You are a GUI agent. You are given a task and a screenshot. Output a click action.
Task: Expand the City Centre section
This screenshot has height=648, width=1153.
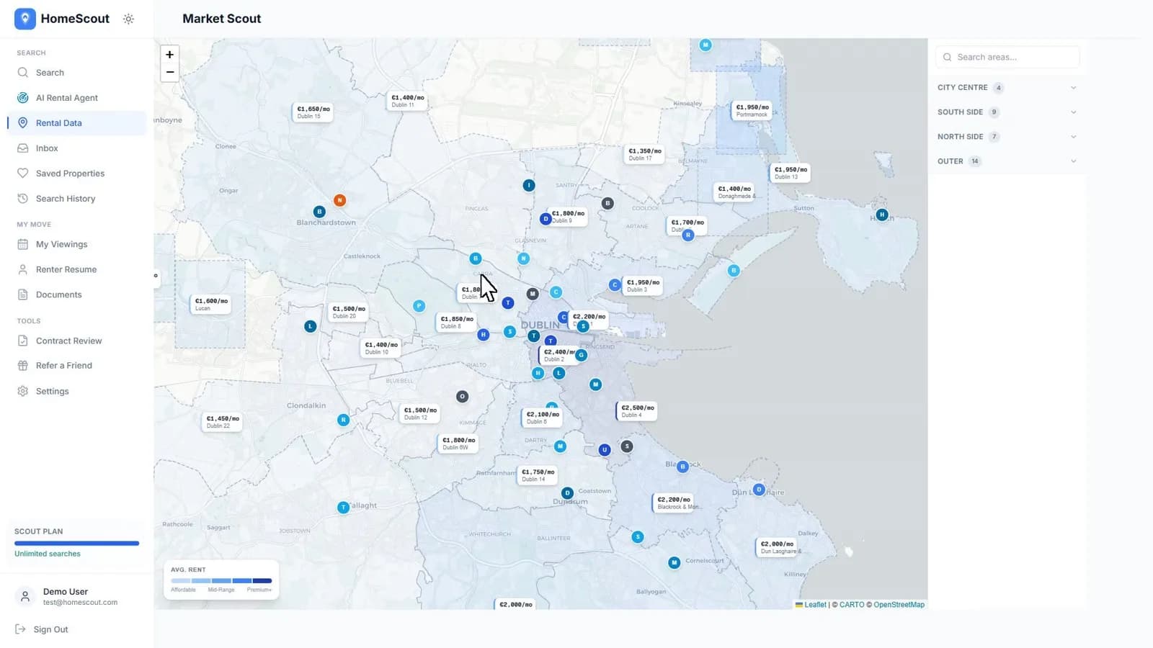1007,88
